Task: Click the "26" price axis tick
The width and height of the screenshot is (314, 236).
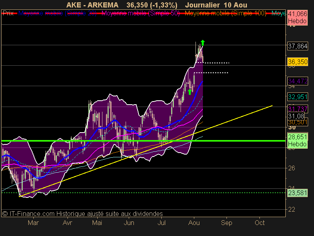Action: tap(292, 168)
